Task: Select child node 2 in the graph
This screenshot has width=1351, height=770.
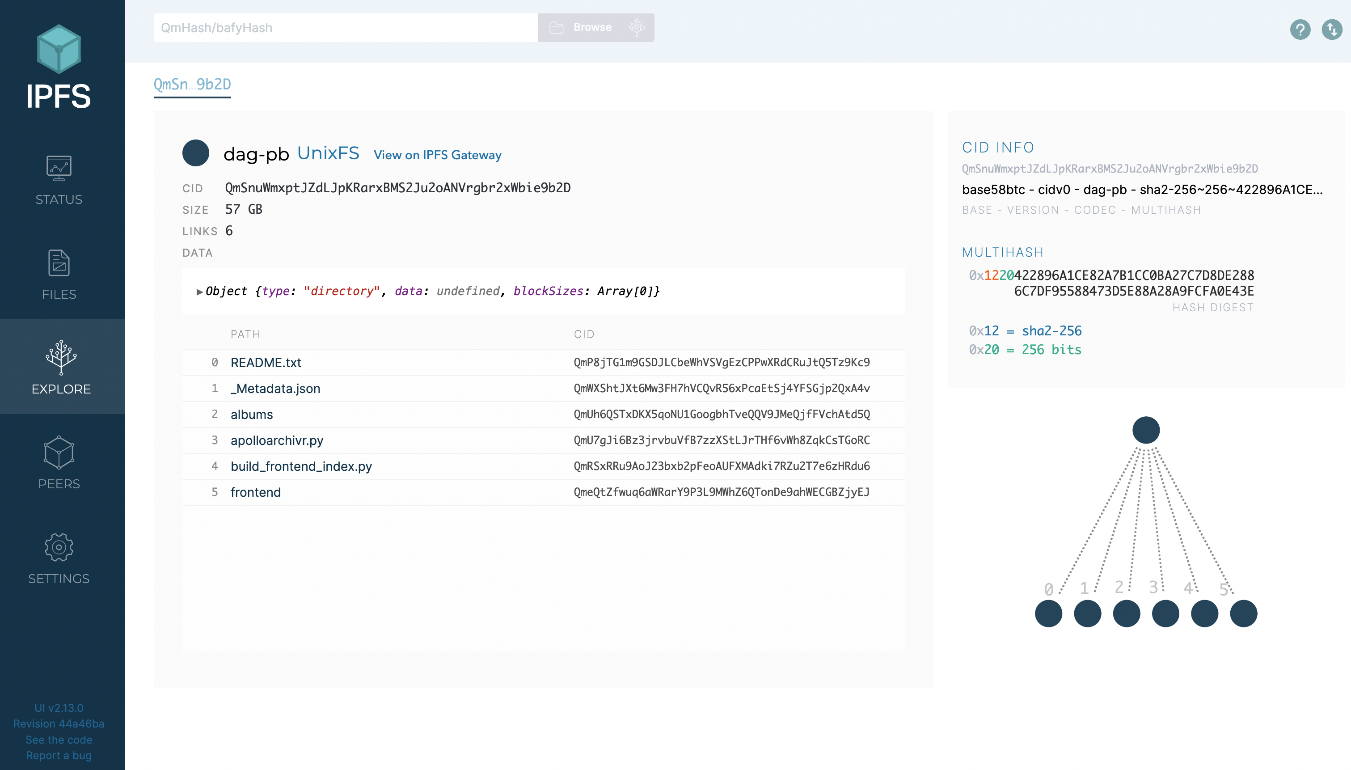Action: click(1127, 613)
